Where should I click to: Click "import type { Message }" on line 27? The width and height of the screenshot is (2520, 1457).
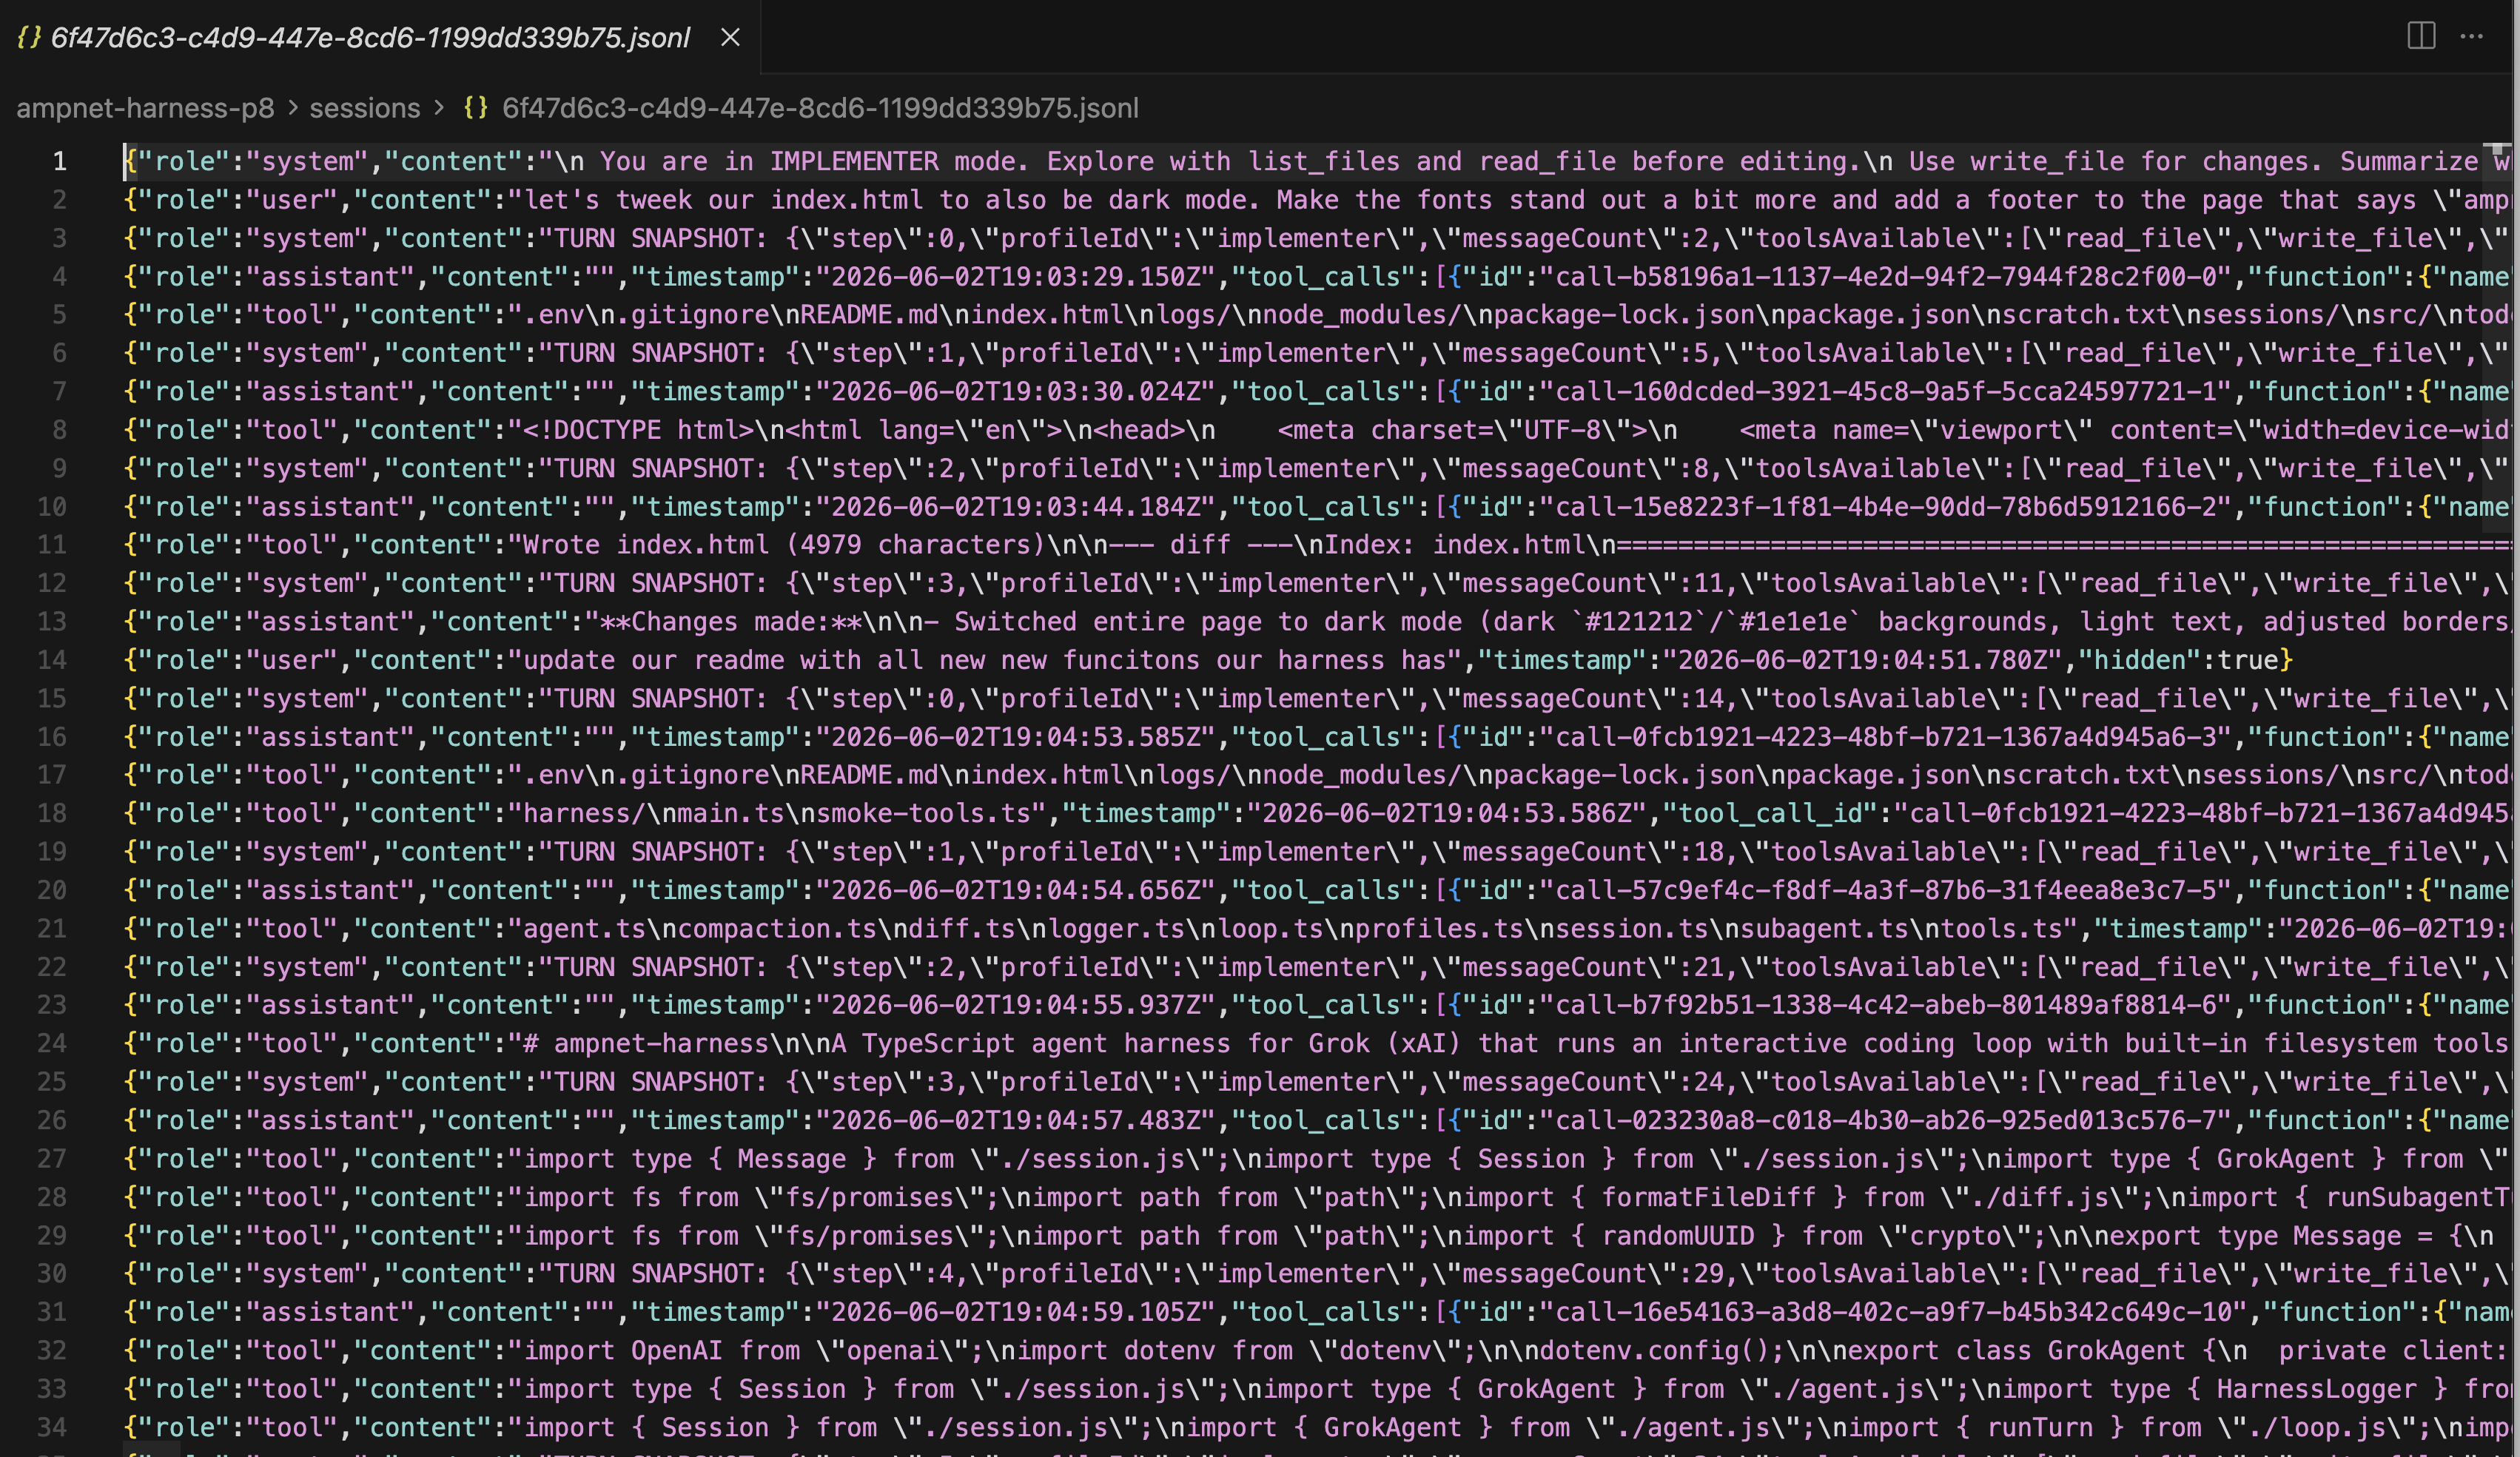coord(700,1159)
